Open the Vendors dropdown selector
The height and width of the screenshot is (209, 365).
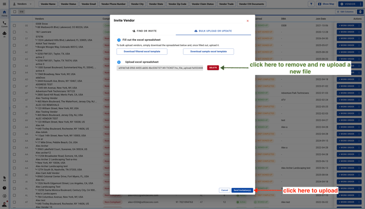coord(22,4)
